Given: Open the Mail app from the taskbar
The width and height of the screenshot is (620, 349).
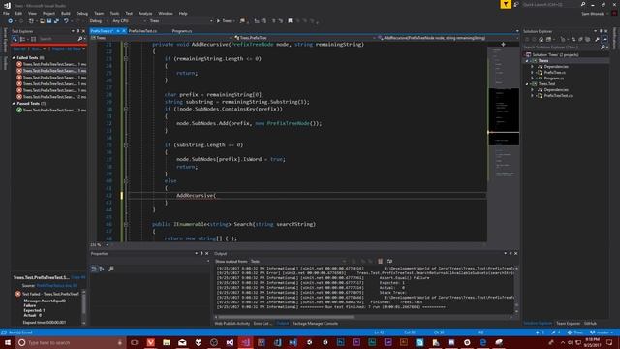Looking at the screenshot, I should tap(182, 342).
